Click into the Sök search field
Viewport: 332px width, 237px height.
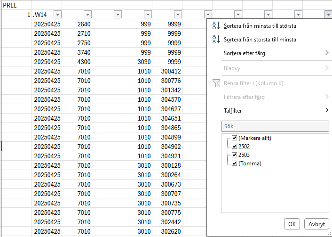(x=275, y=126)
